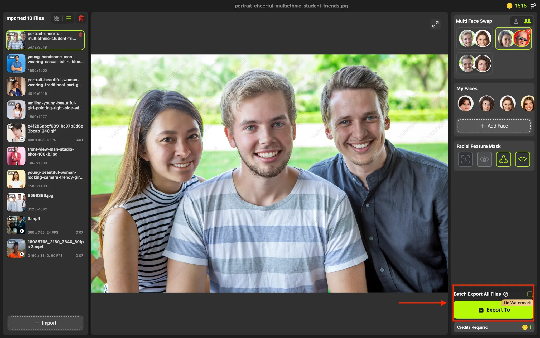Click the Import button

[45, 323]
